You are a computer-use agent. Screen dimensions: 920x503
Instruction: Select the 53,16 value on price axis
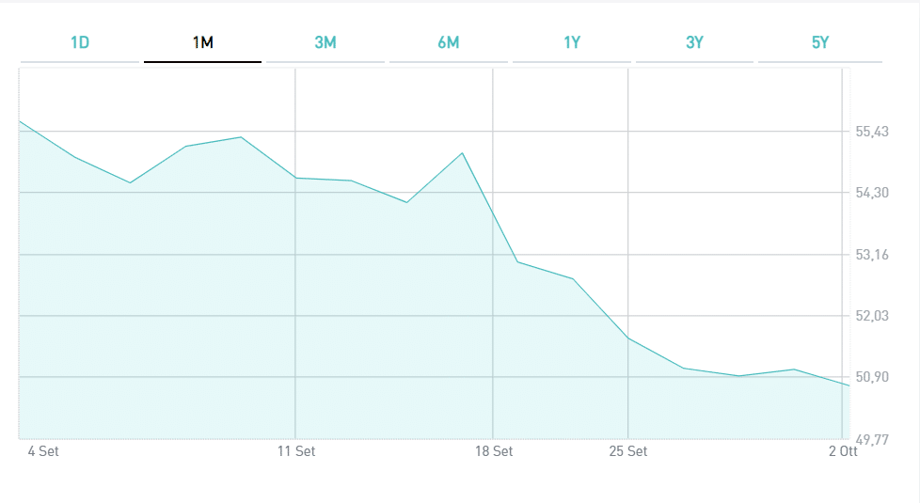(x=872, y=255)
